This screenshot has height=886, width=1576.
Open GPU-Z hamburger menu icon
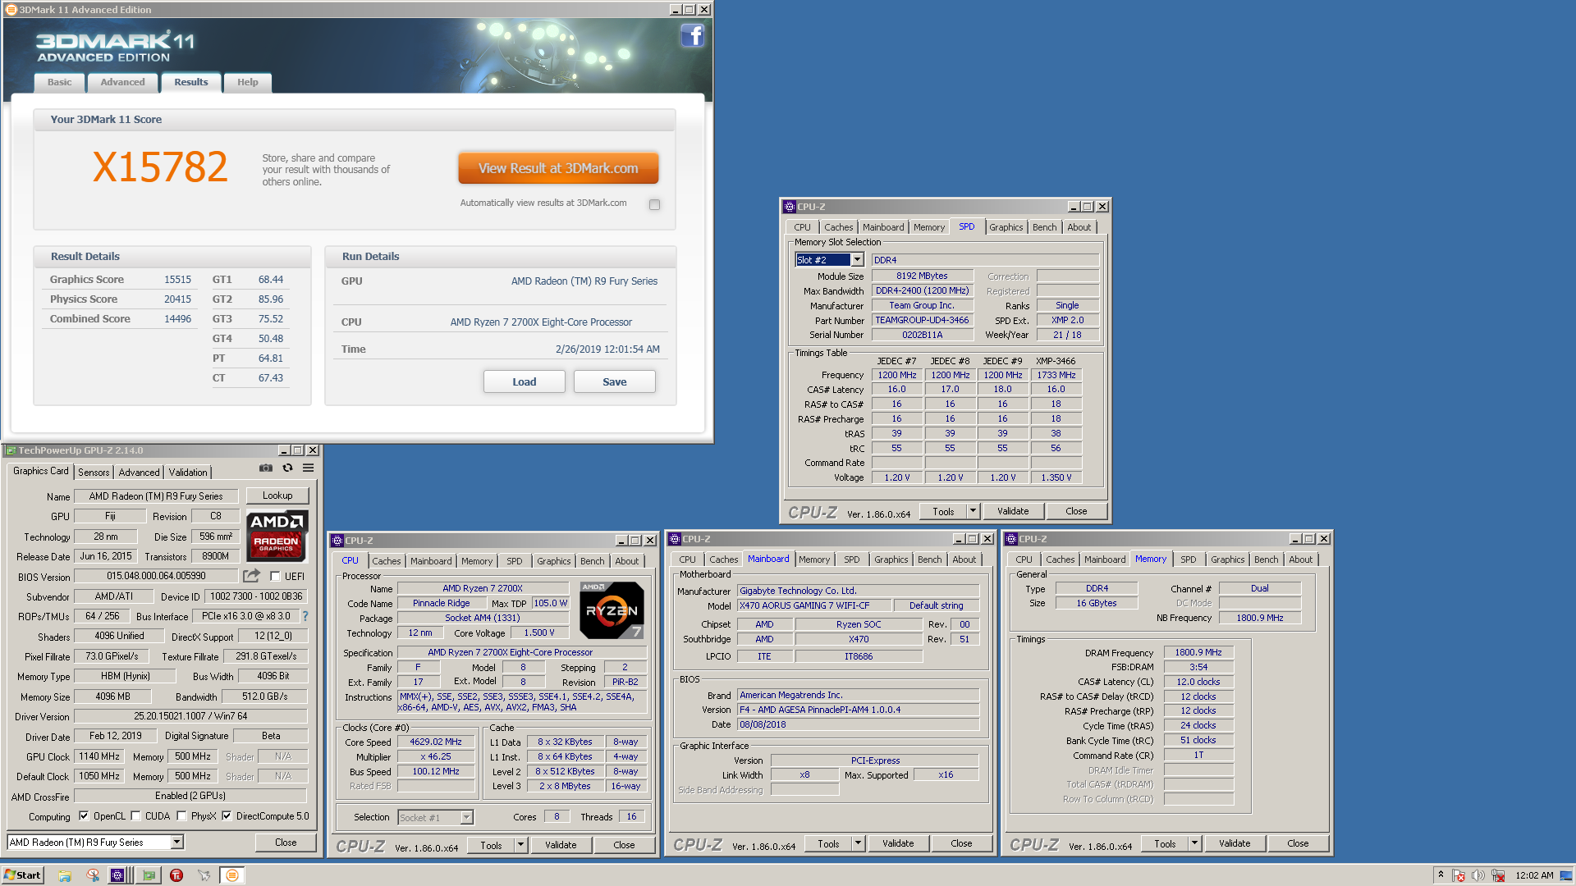pos(308,468)
